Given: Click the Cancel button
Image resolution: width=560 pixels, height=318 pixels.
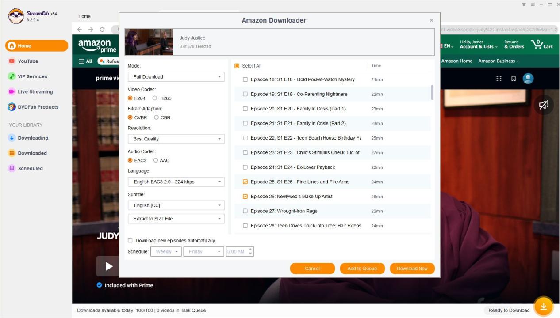Looking at the screenshot, I should point(312,269).
